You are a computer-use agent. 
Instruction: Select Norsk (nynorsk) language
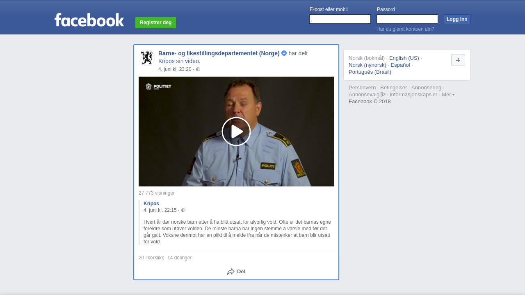click(x=367, y=65)
